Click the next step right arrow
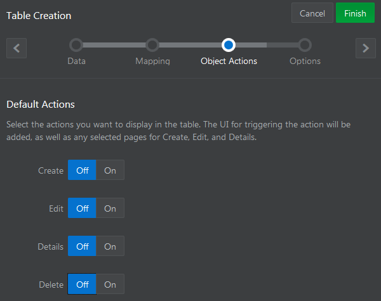 [x=364, y=48]
